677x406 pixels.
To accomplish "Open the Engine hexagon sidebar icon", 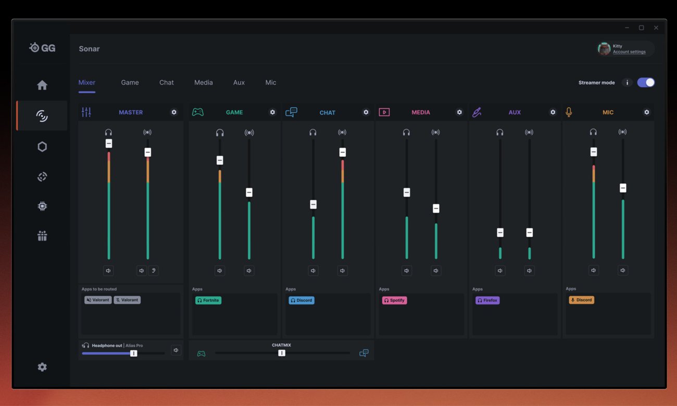I will (x=42, y=146).
